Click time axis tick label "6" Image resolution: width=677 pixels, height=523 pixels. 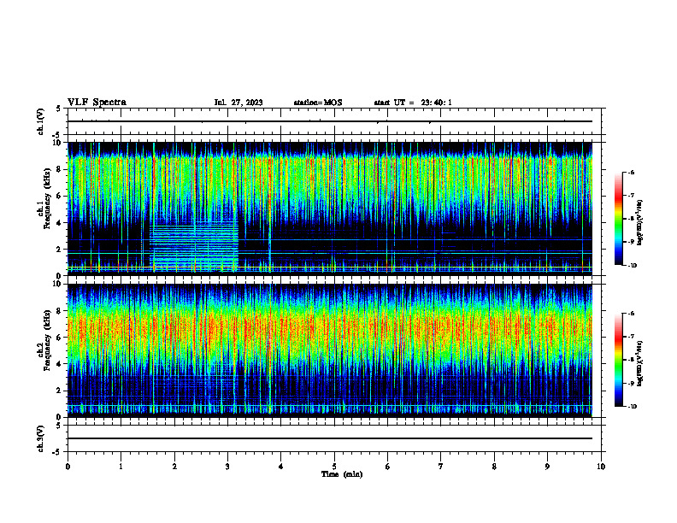coord(387,467)
